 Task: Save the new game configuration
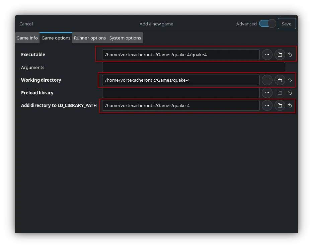(x=287, y=23)
